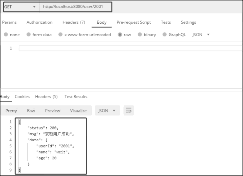Open the Settings tab
The width and height of the screenshot is (243, 176).
[x=188, y=22]
